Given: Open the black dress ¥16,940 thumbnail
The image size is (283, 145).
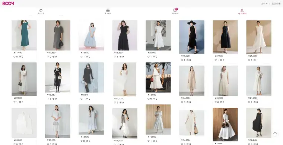Looking at the screenshot, I should coord(259,123).
